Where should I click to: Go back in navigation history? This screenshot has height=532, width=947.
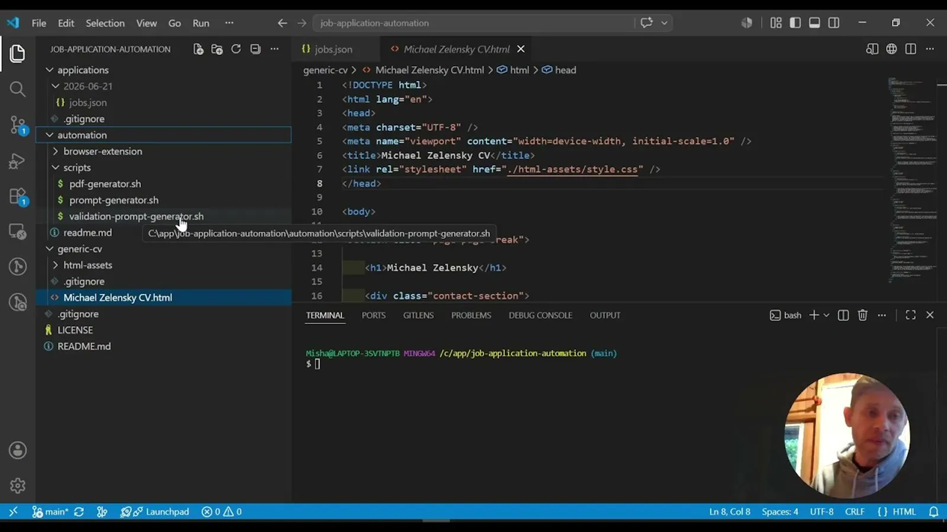tap(282, 23)
